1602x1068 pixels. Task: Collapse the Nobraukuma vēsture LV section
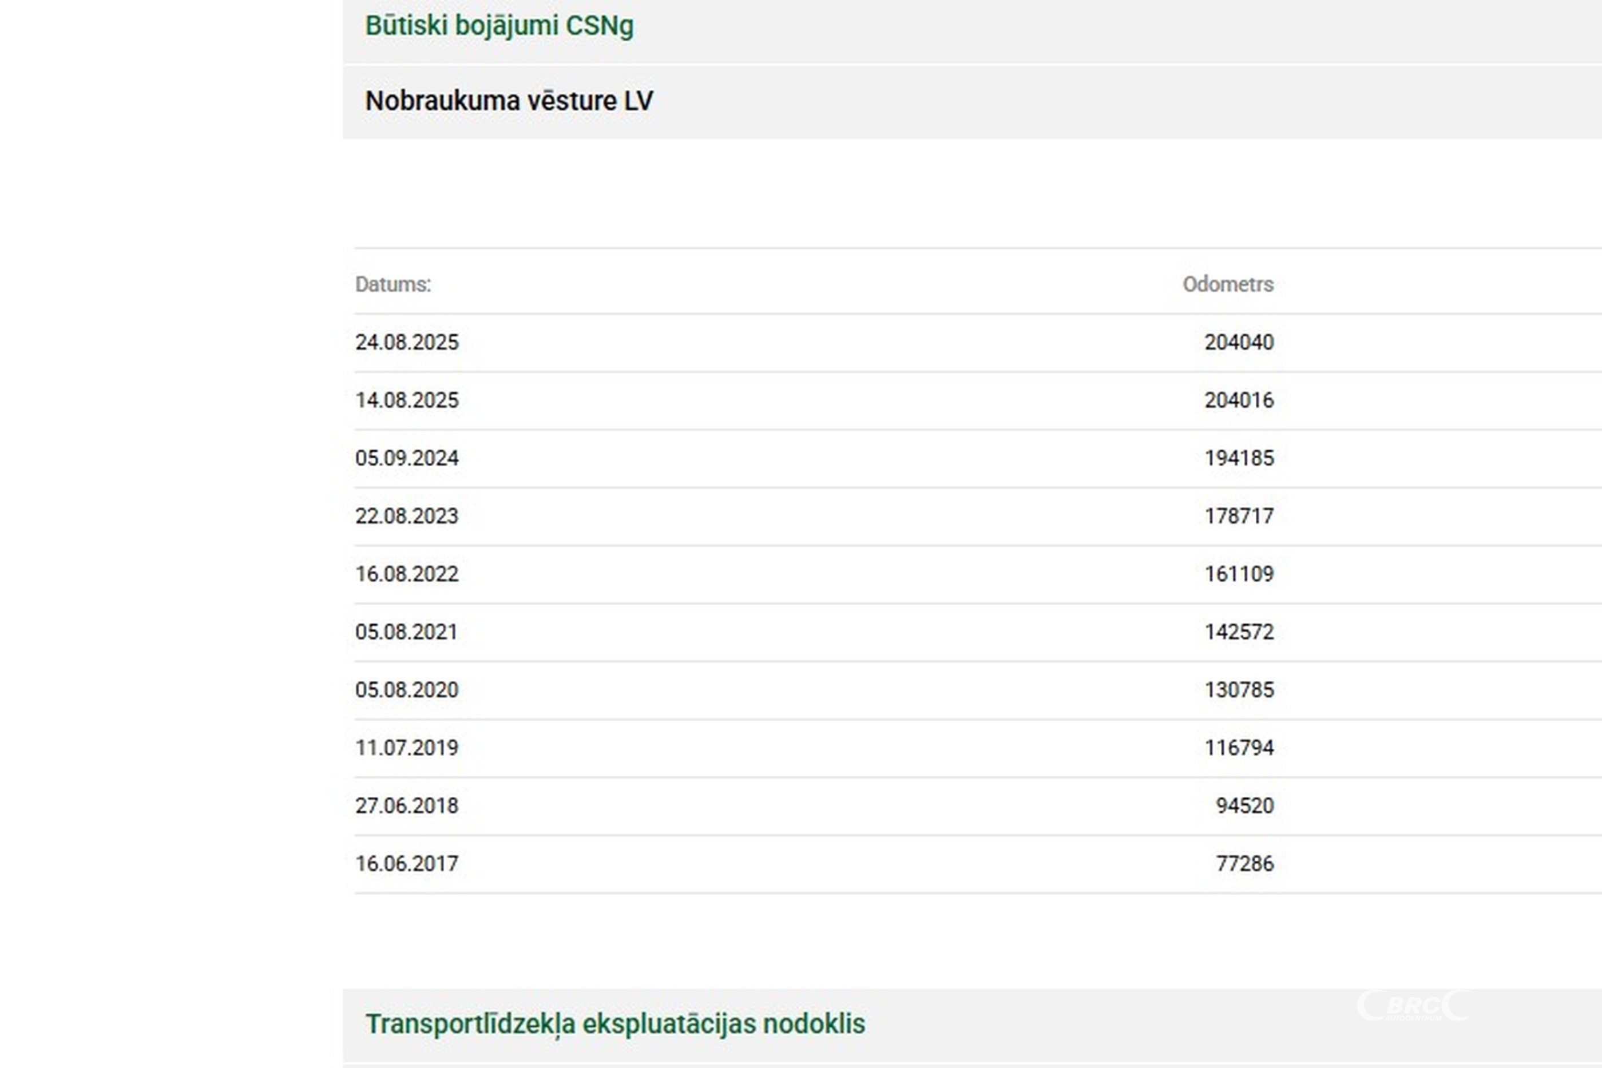pyautogui.click(x=509, y=101)
